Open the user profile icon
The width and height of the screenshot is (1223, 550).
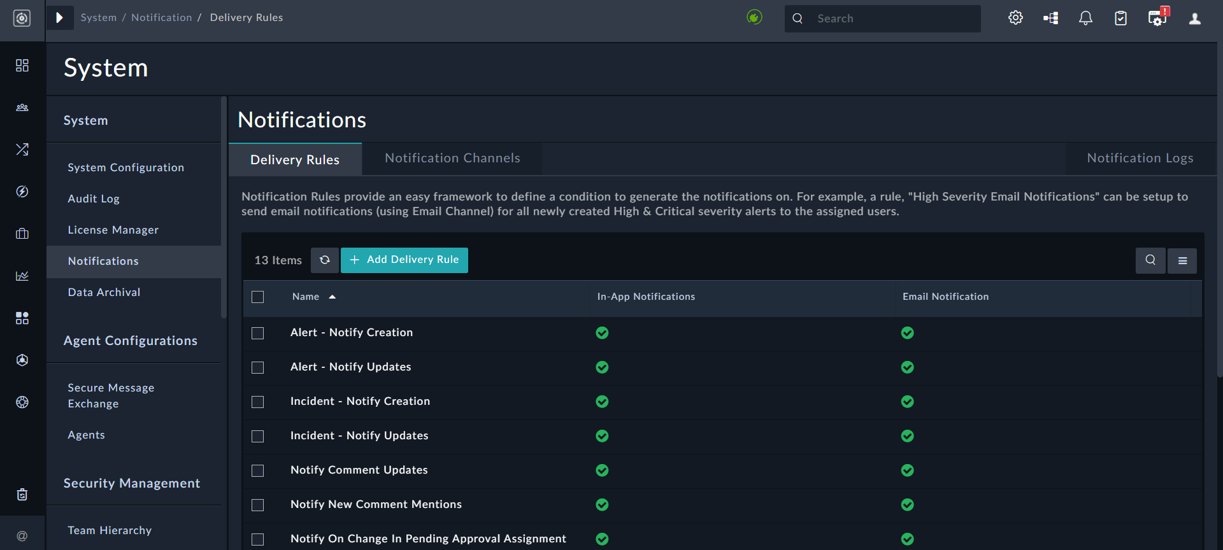1195,18
